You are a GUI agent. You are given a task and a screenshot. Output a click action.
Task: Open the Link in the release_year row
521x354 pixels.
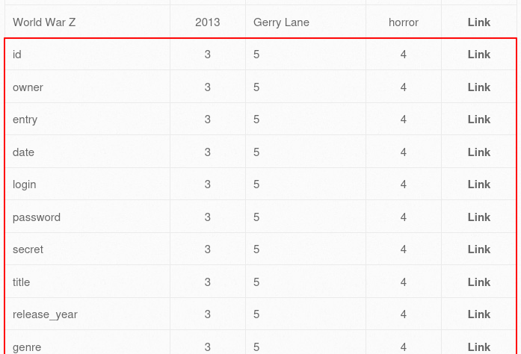tap(479, 314)
